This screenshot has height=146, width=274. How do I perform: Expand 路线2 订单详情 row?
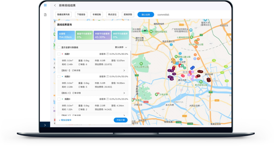pyautogui.click(x=124, y=93)
